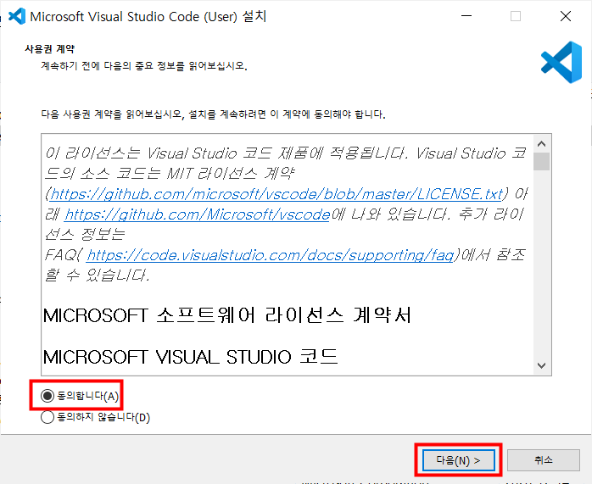Close the setup window
Viewport: 592px width, 484px height.
pos(566,16)
